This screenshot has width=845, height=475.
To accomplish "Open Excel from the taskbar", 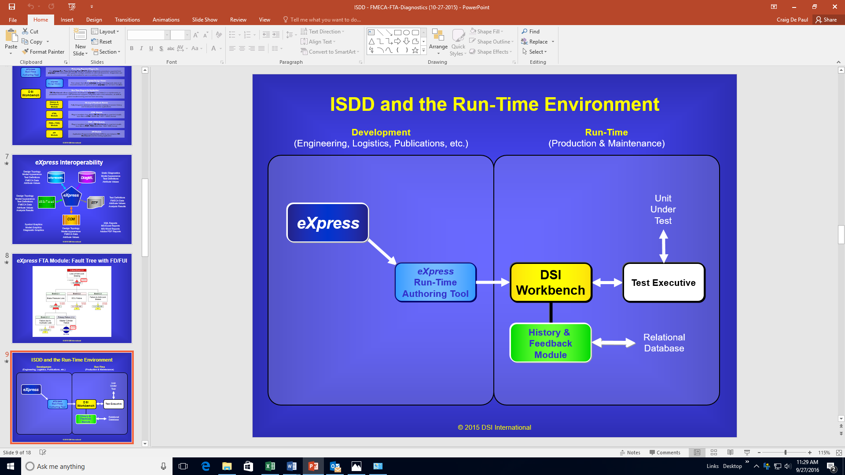I will pyautogui.click(x=270, y=466).
